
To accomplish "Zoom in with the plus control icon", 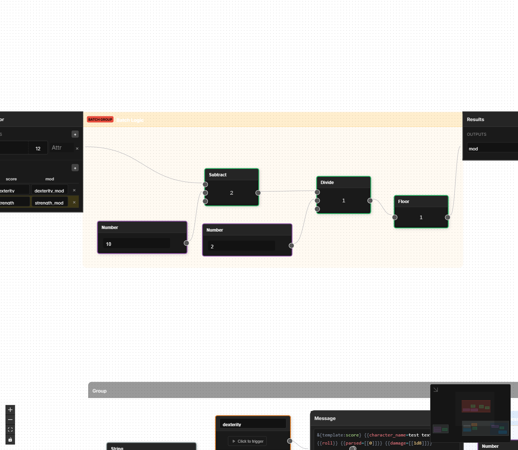I will tap(10, 409).
